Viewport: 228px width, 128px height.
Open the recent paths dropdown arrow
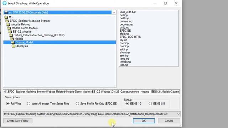[x=178, y=114]
